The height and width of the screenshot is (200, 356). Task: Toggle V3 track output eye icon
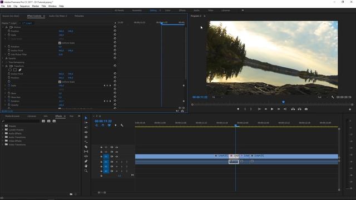[117, 147]
